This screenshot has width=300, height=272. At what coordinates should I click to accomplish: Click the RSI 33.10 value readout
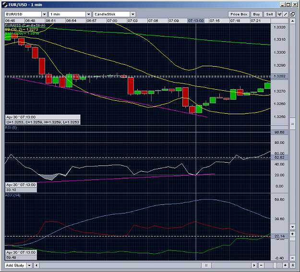(x=21, y=190)
